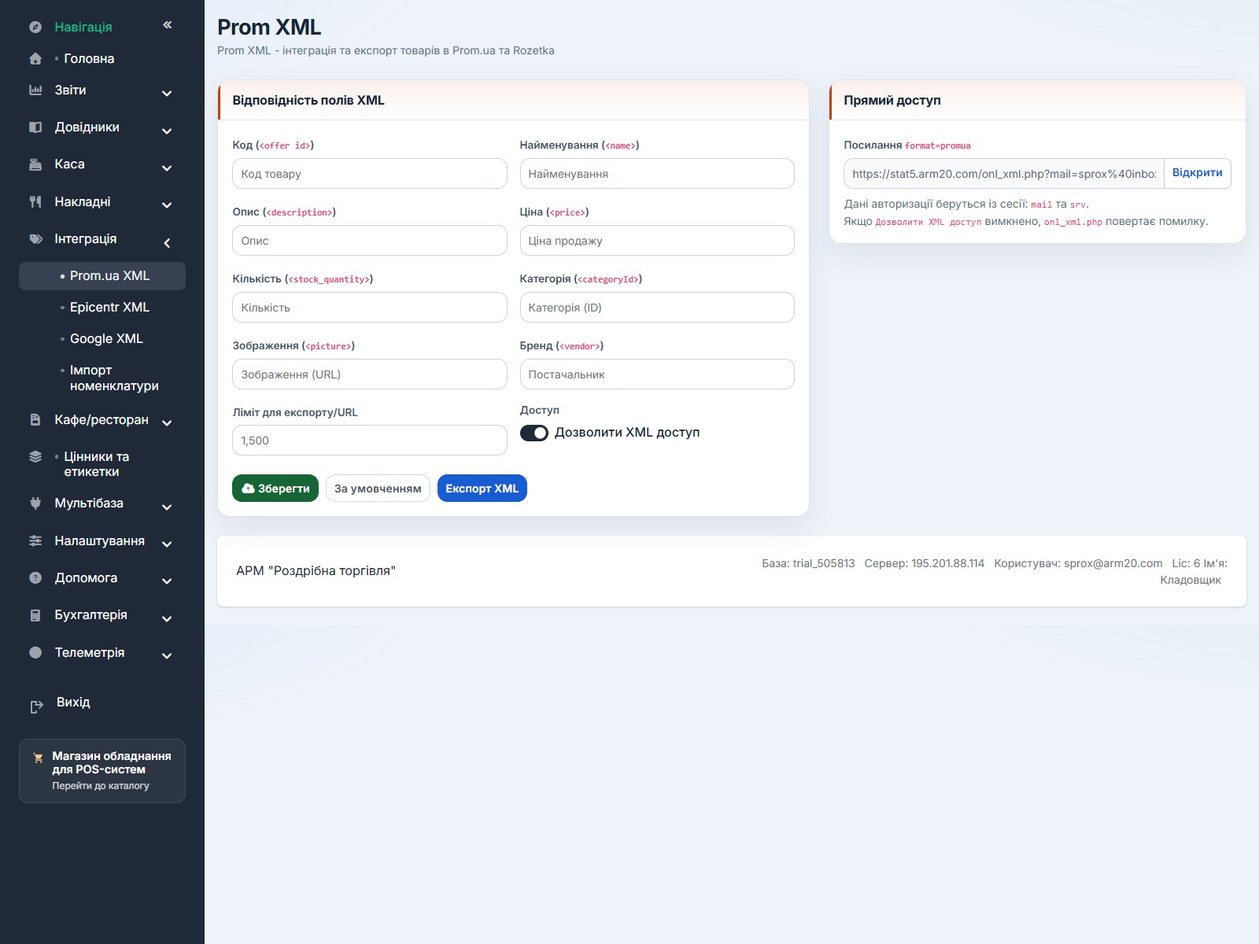Expand the Накладні section arrow
The height and width of the screenshot is (944, 1259).
click(167, 205)
